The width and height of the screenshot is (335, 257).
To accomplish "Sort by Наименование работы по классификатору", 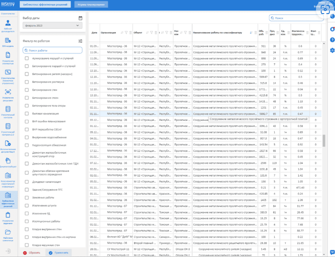I will tap(251, 33).
